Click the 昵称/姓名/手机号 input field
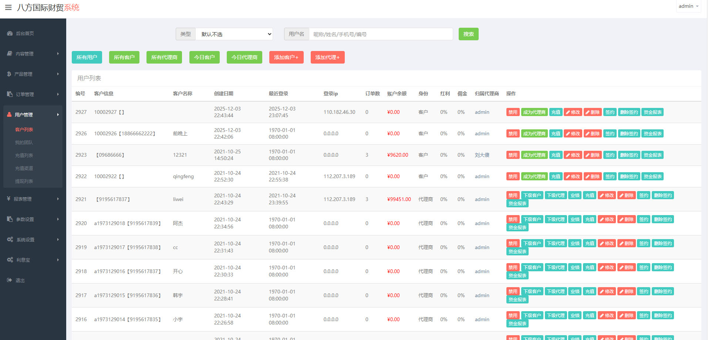The height and width of the screenshot is (340, 708). (381, 34)
